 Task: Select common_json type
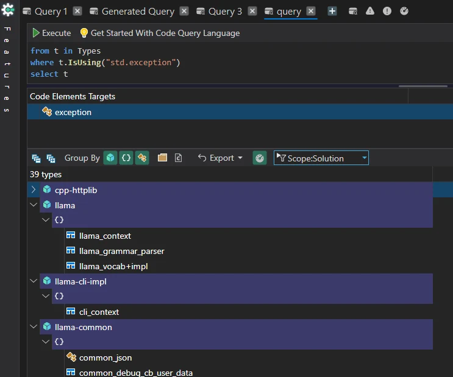click(105, 358)
